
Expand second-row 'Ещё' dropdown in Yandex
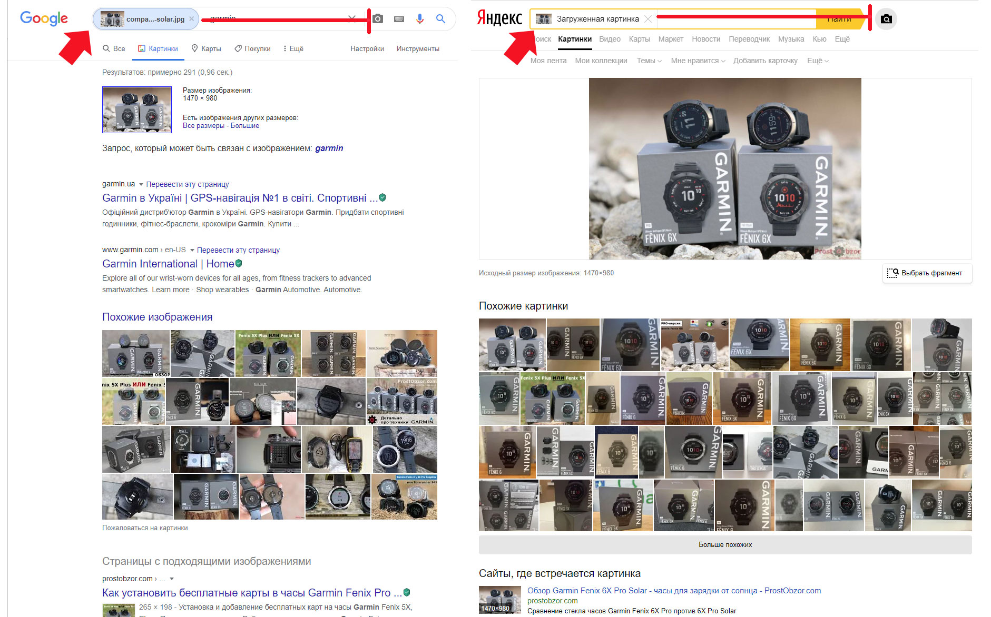coord(818,61)
